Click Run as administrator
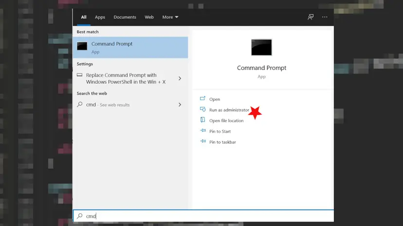The width and height of the screenshot is (403, 226). point(229,110)
